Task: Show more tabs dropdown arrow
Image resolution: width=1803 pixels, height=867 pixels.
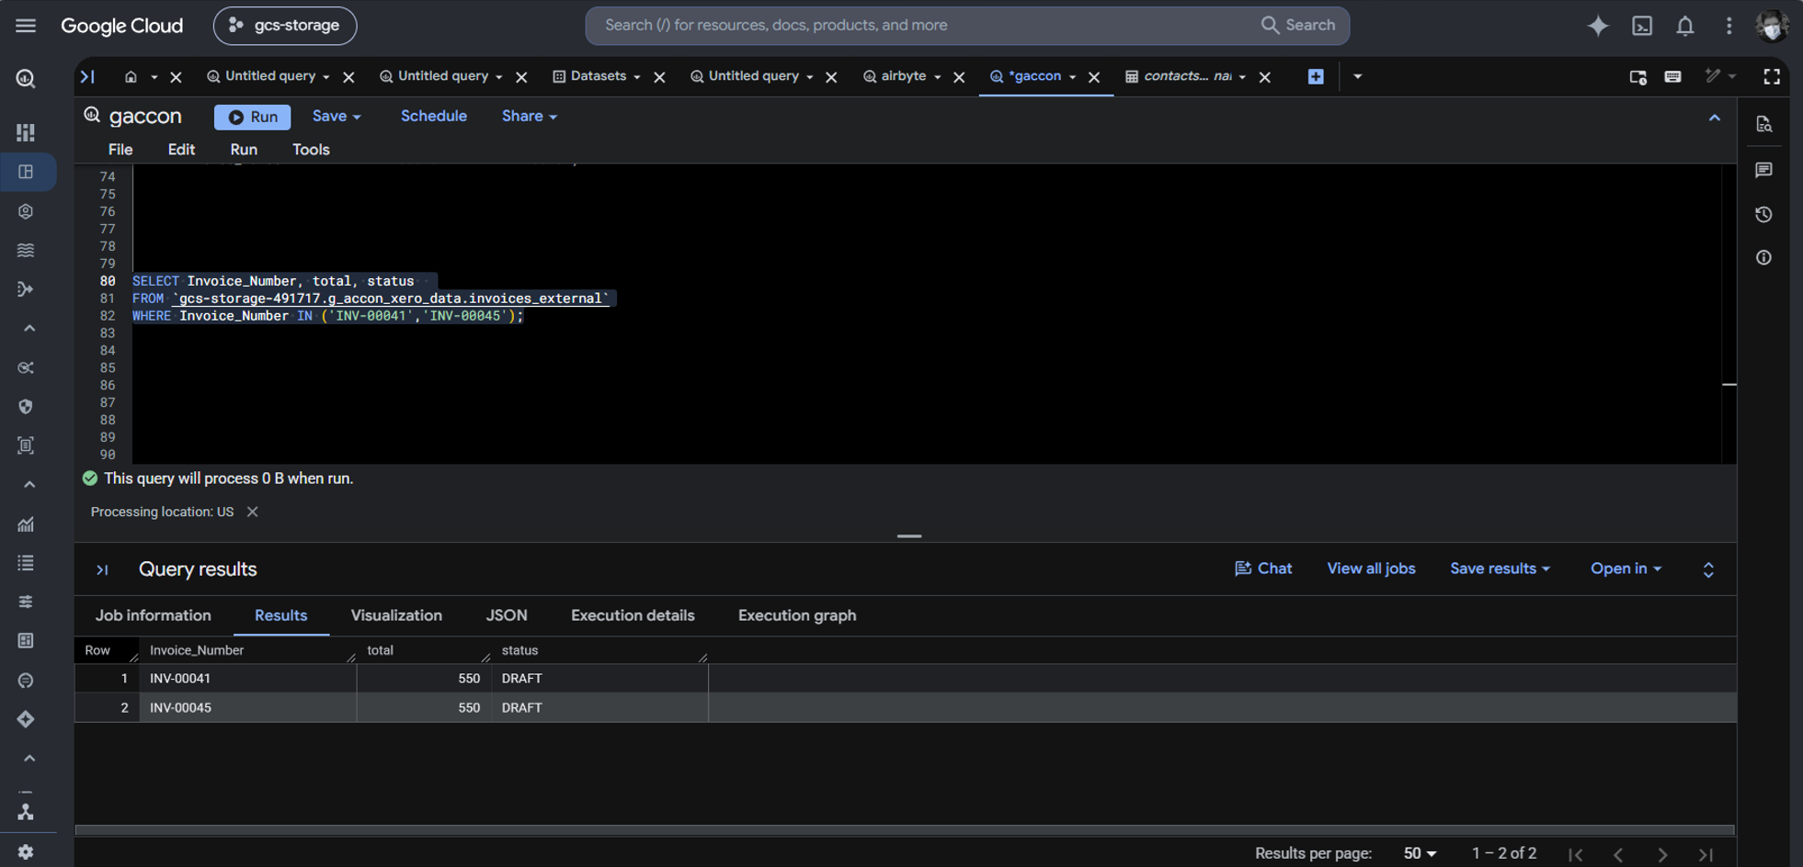Action: [x=1357, y=76]
